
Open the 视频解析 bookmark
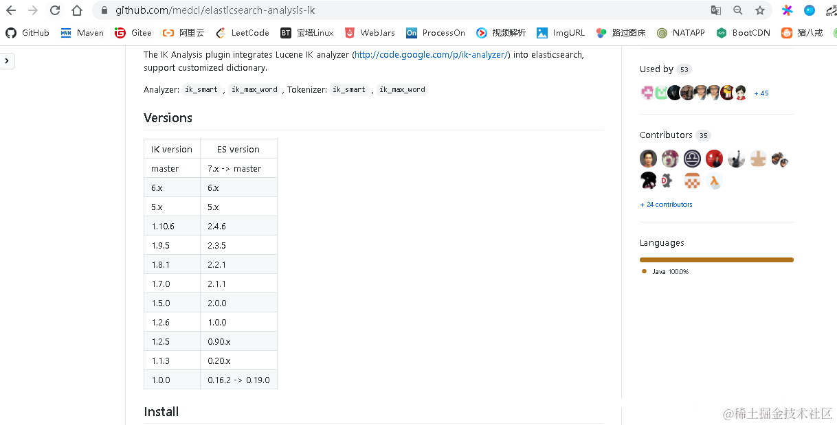[501, 32]
